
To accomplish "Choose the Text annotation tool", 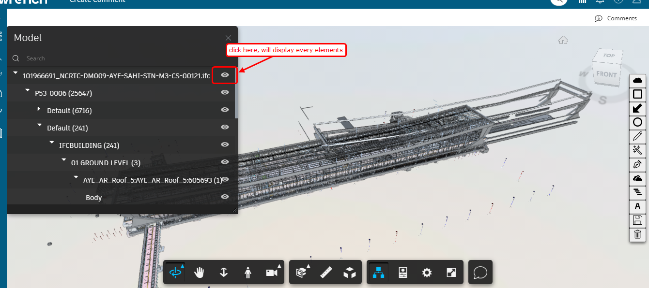I will (x=637, y=206).
